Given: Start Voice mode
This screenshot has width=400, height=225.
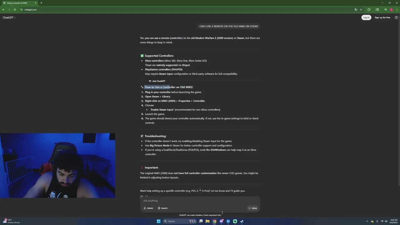Looking at the screenshot, I should 252,208.
